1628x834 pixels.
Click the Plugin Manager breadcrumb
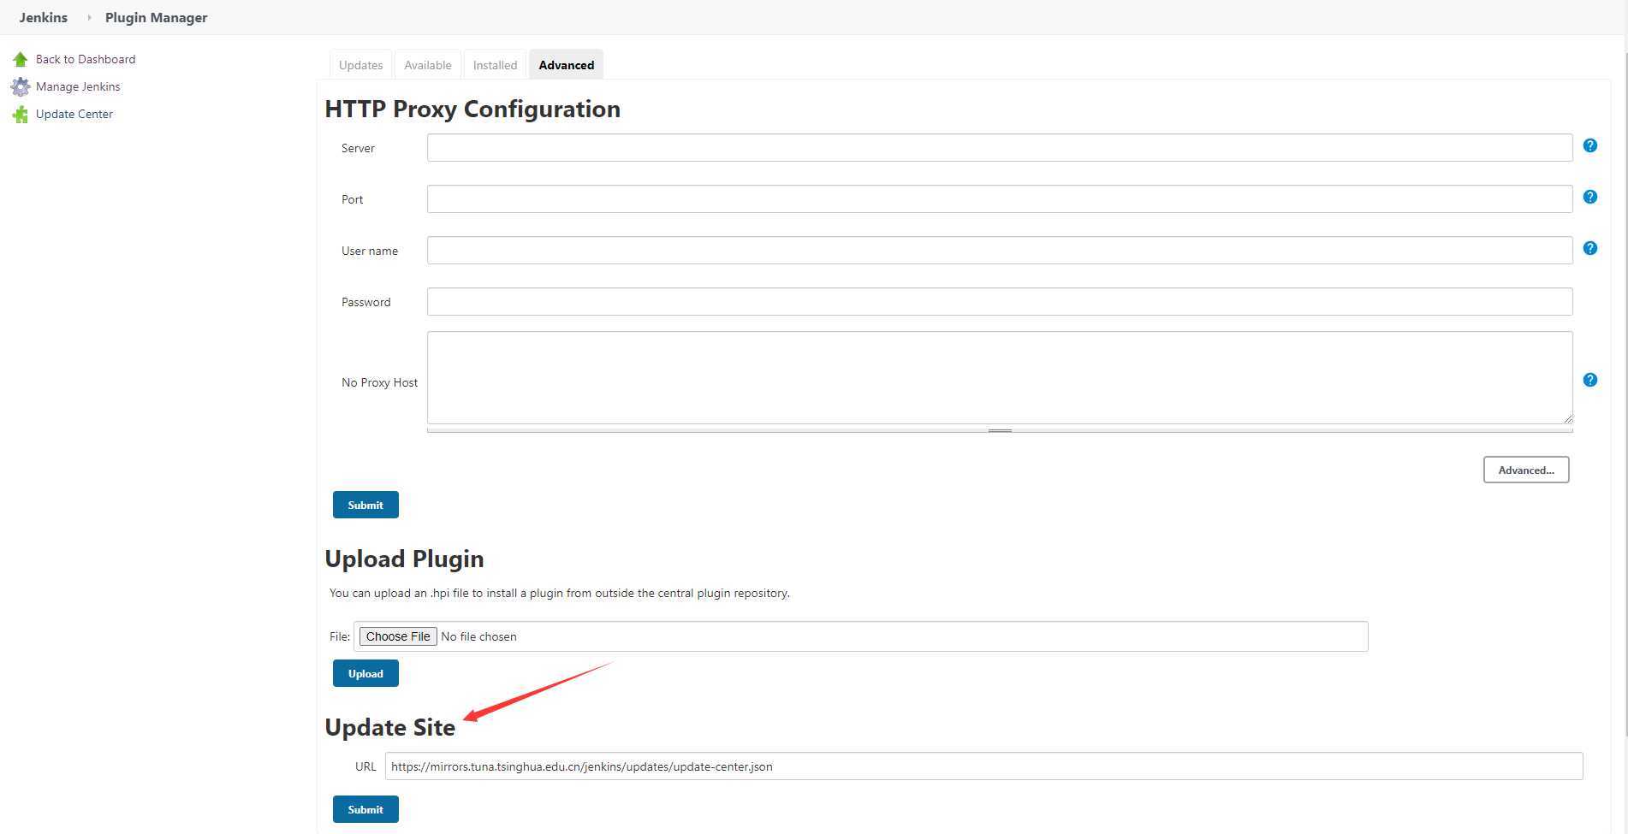click(x=156, y=17)
